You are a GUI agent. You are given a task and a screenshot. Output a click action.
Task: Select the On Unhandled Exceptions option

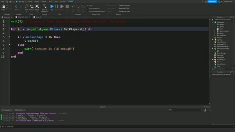[96, 11]
